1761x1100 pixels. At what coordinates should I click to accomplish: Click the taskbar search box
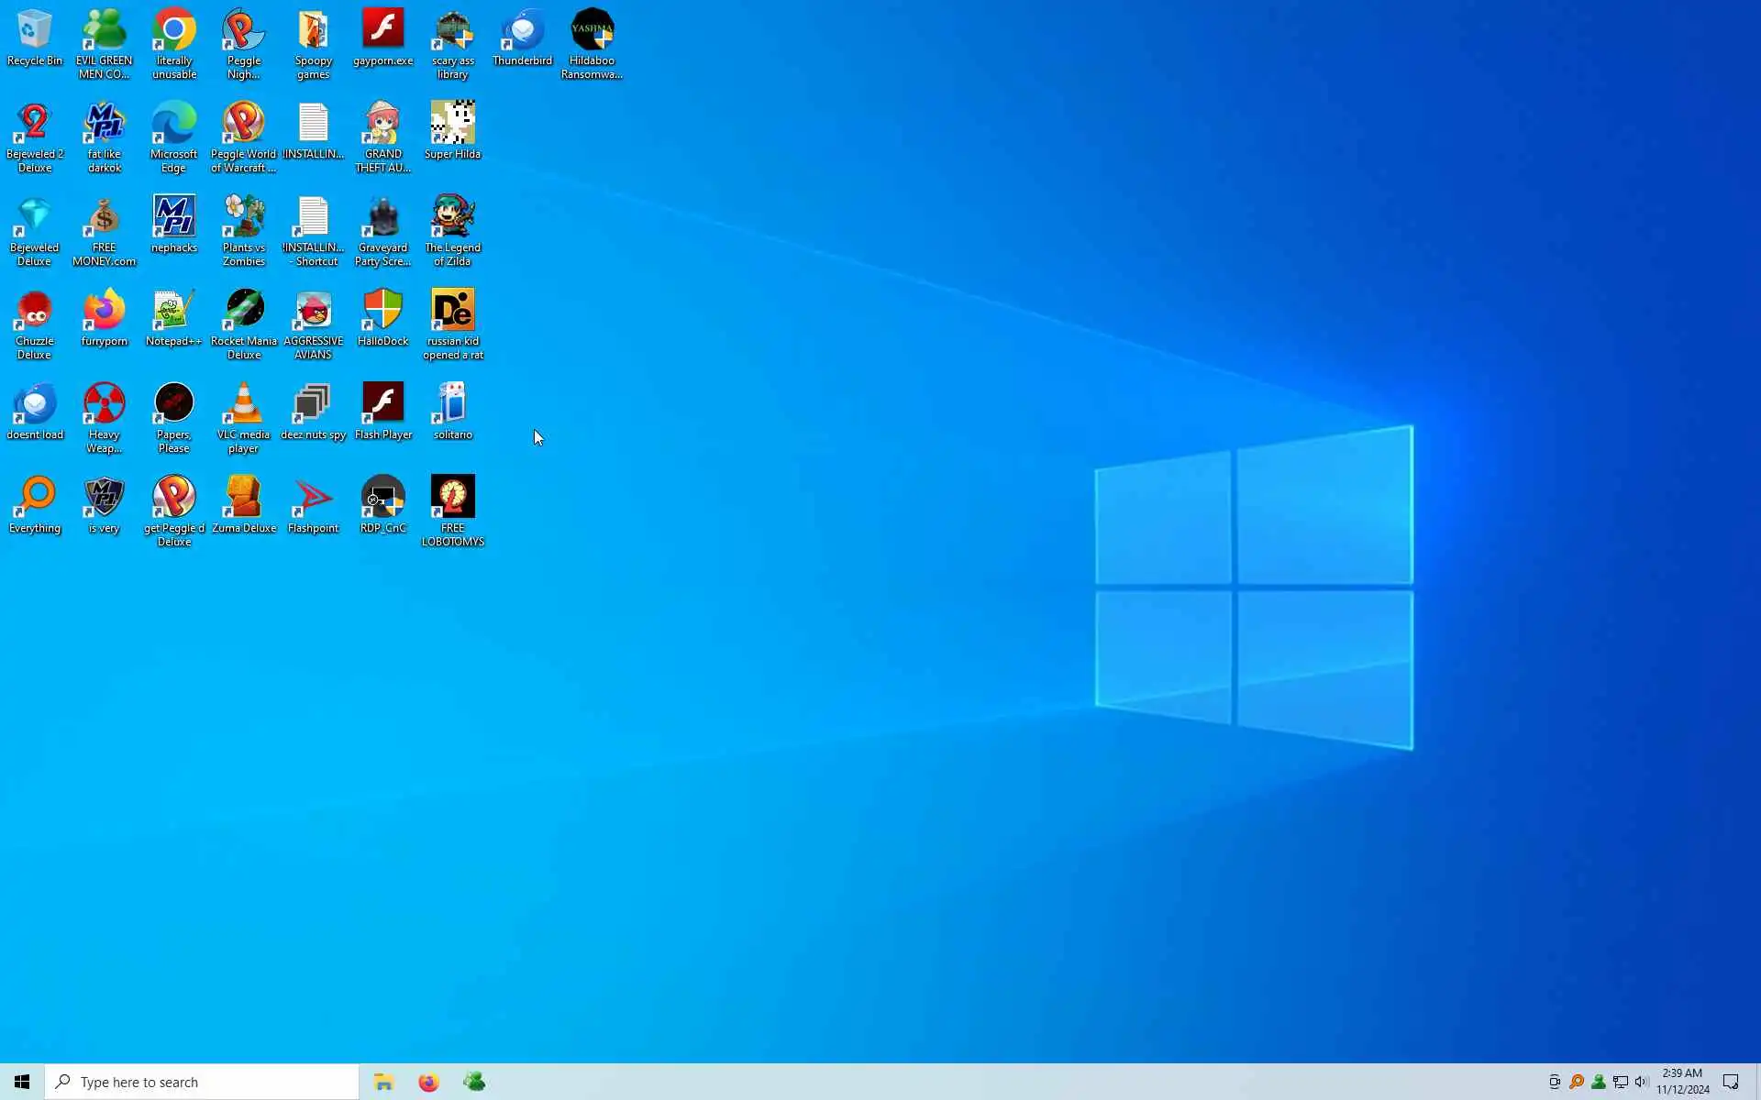[202, 1082]
